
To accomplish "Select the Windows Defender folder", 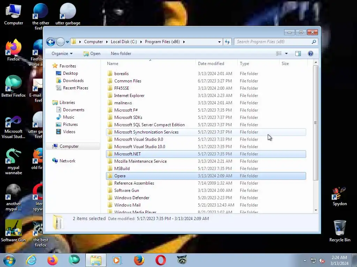I will pyautogui.click(x=206, y=198).
